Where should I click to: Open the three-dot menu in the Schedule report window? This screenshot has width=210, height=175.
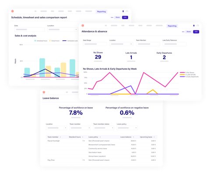pyautogui.click(x=112, y=17)
